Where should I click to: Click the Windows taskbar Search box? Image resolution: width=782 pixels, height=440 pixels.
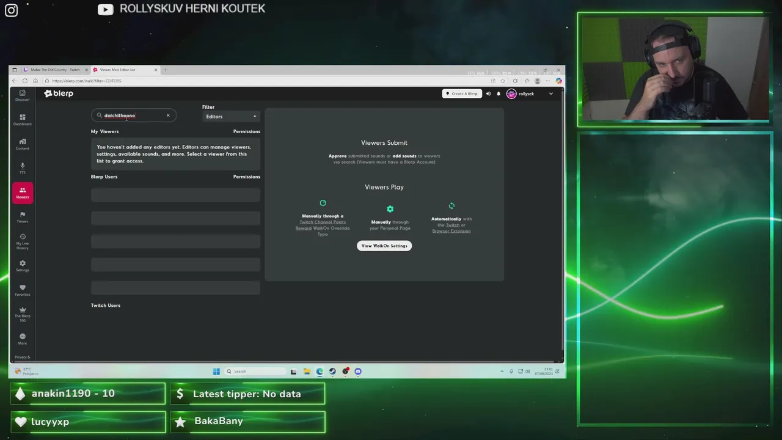255,372
